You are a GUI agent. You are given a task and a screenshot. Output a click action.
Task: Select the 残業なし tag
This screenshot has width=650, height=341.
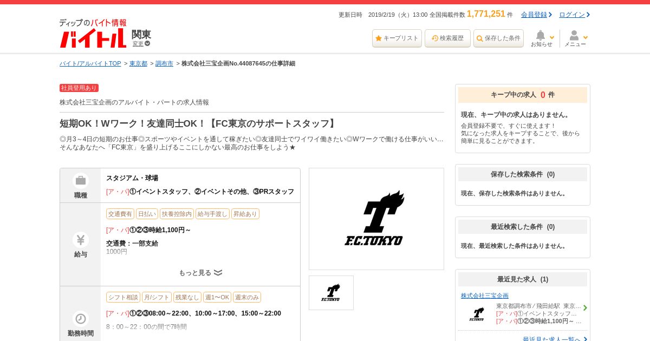pyautogui.click(x=187, y=297)
